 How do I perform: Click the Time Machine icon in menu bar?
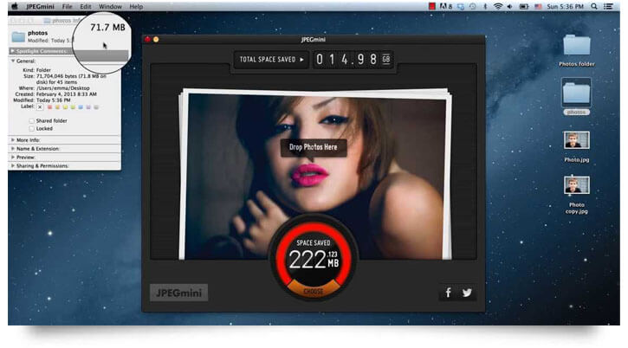click(x=473, y=6)
